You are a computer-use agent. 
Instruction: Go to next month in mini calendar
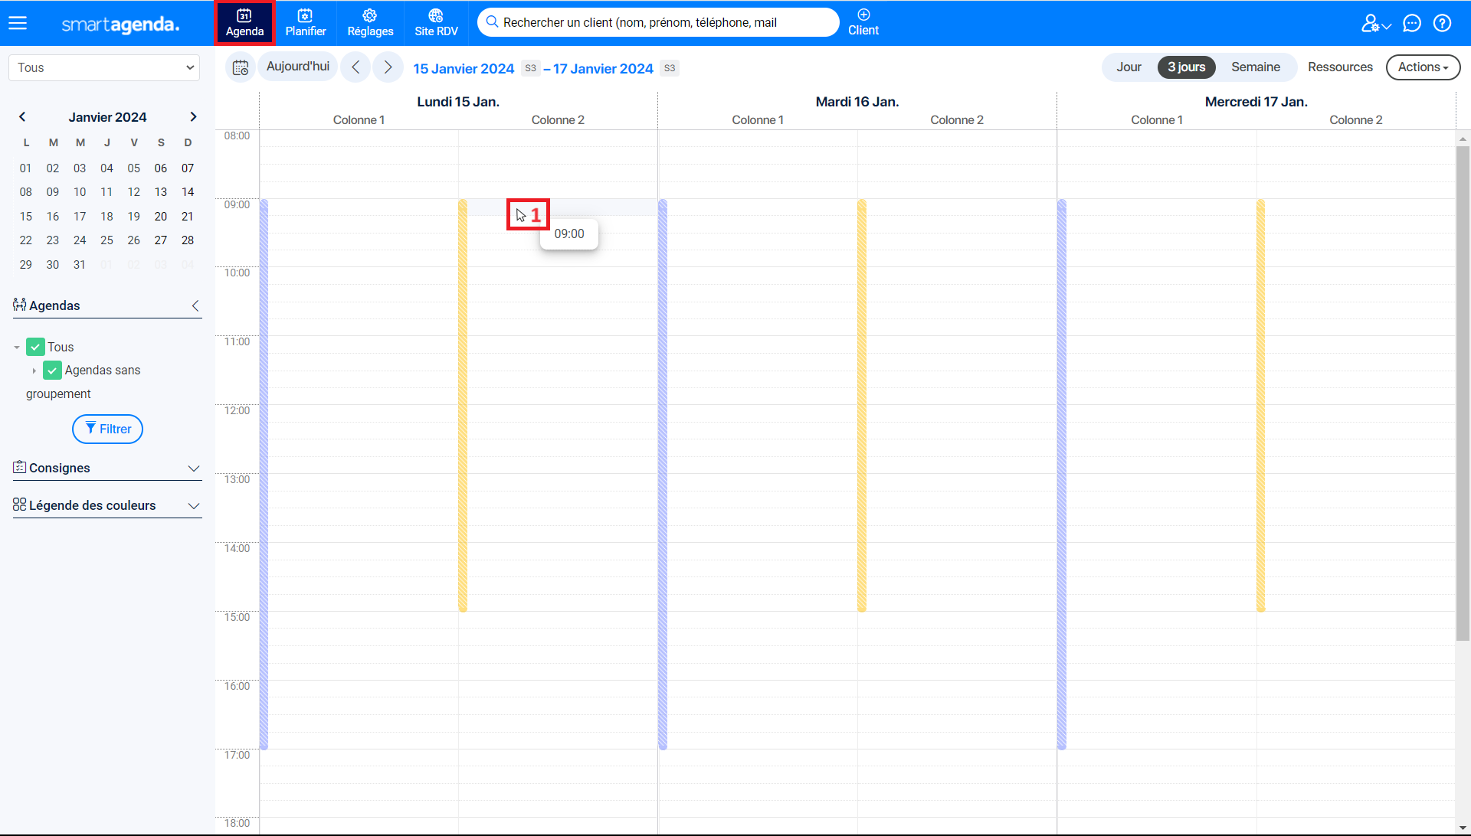pyautogui.click(x=193, y=117)
